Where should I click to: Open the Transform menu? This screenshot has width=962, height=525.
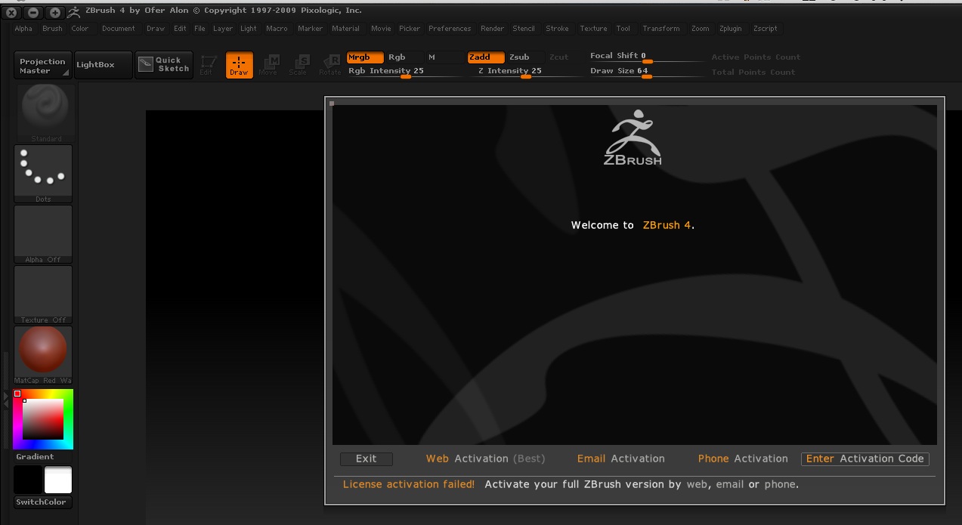point(661,29)
